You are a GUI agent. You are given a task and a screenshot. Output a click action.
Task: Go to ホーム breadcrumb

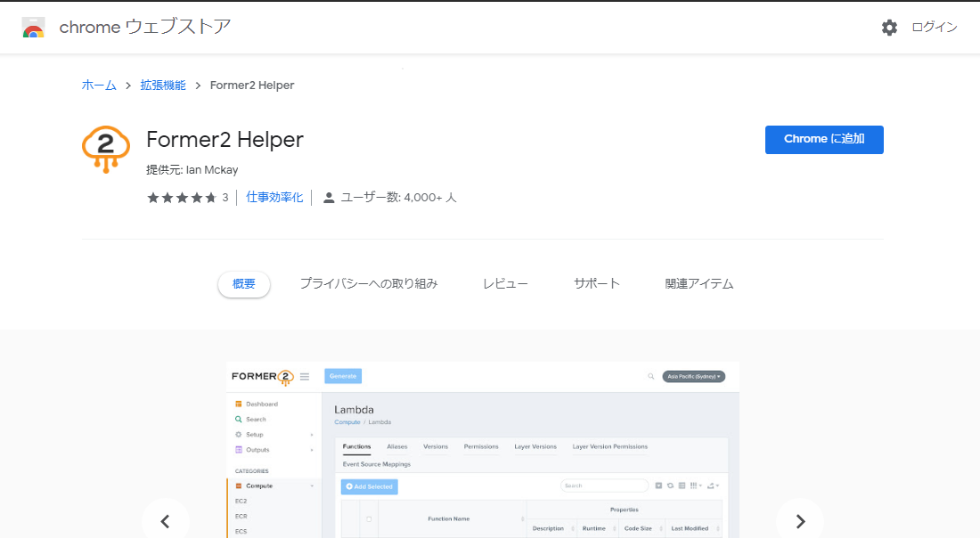click(x=99, y=86)
